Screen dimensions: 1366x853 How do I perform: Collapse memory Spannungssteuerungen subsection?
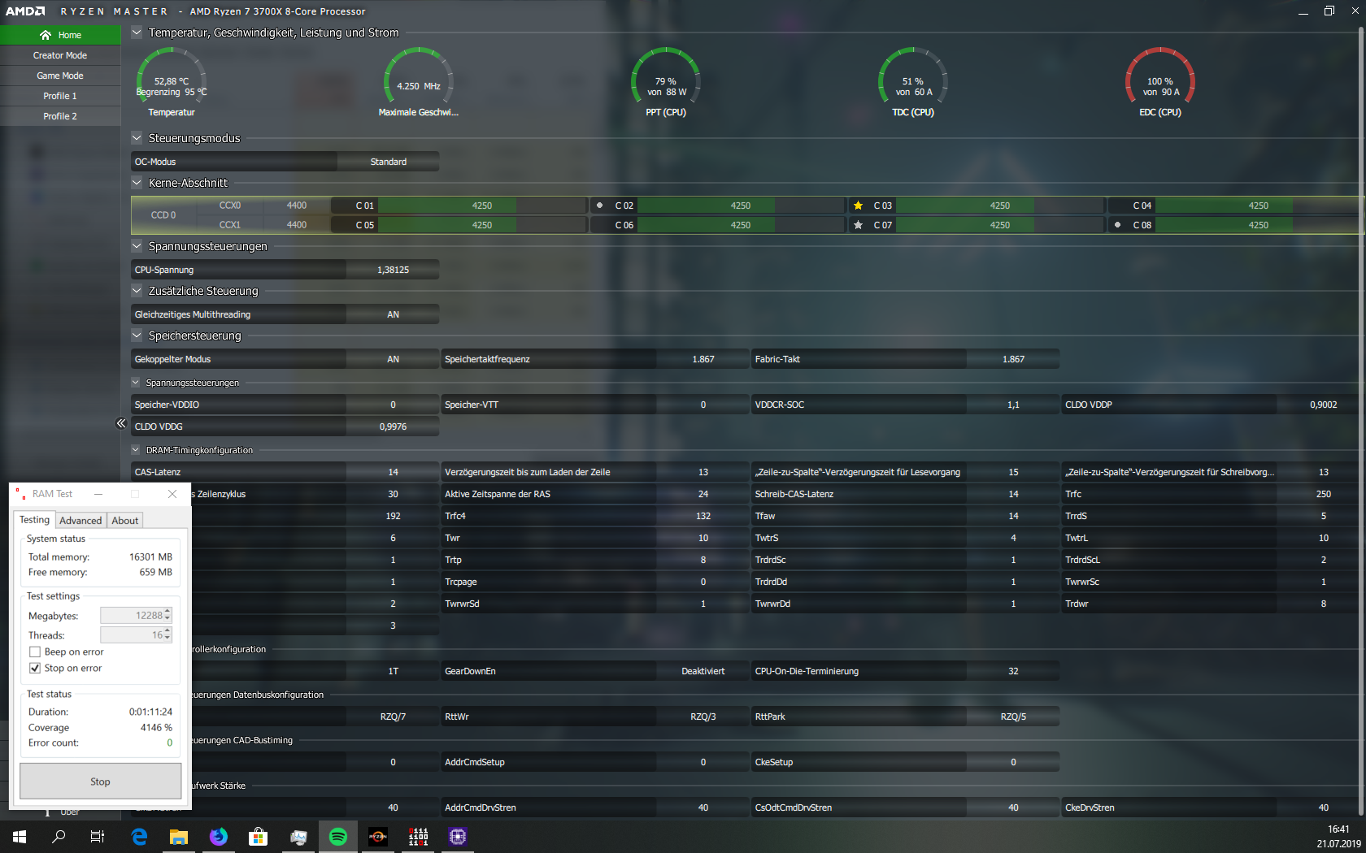(x=136, y=383)
